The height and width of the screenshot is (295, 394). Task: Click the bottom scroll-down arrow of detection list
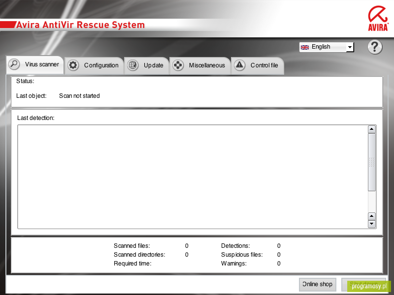point(372,224)
